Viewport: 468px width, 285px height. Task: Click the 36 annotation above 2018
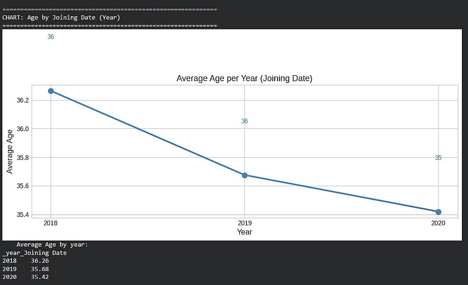(x=51, y=37)
